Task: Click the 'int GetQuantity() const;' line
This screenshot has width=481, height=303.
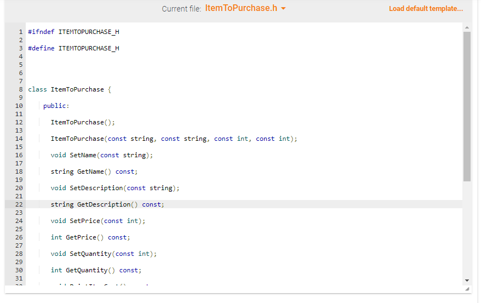Action: [x=96, y=270]
